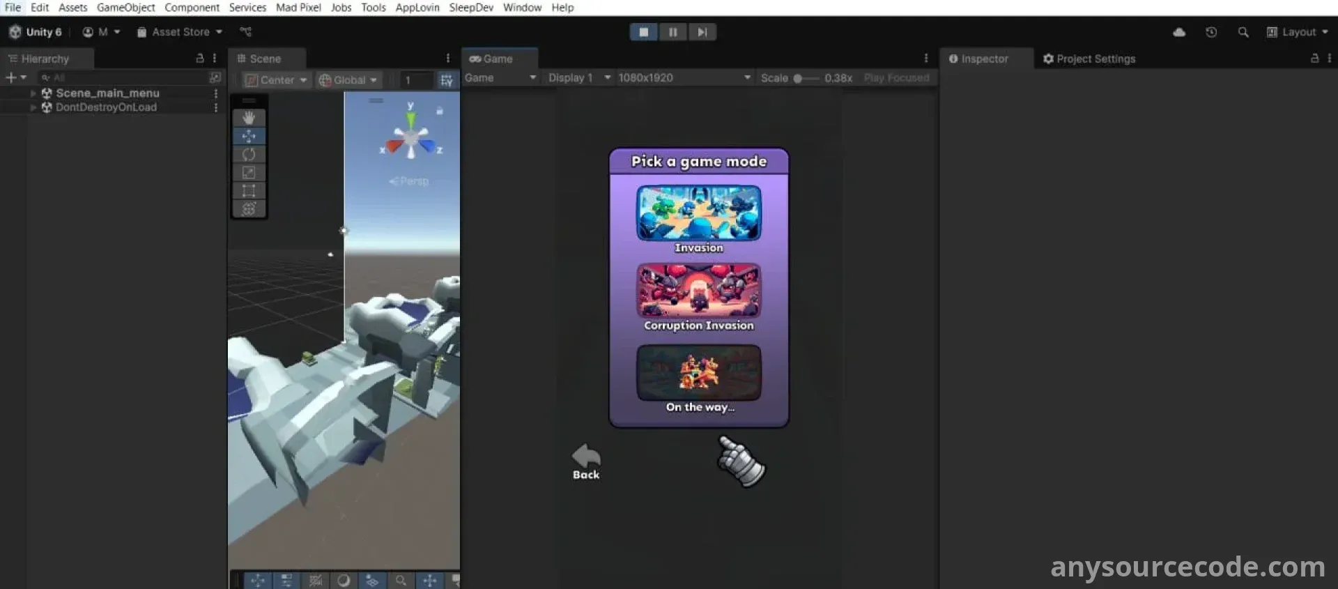
Task: Expand the Scene_main_menu tree item
Action: point(33,93)
